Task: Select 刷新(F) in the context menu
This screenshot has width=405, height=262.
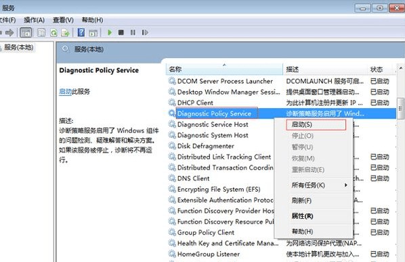Action: [301, 201]
